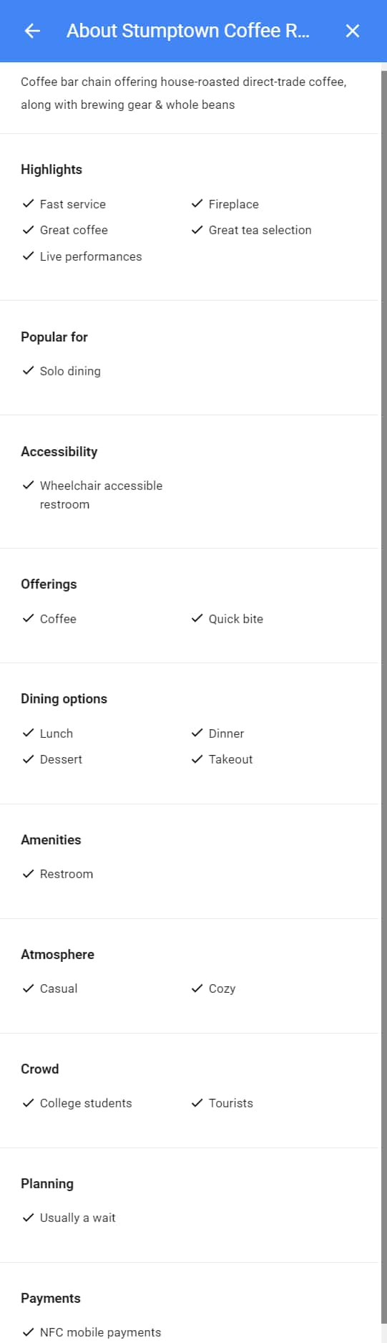The width and height of the screenshot is (387, 1343).
Task: Select the Great tea selection highlight
Action: point(260,230)
